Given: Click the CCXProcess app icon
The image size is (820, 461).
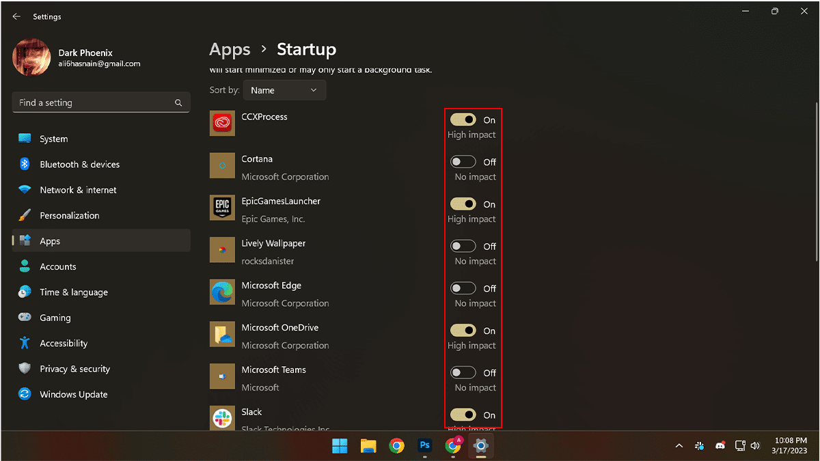Looking at the screenshot, I should [222, 124].
